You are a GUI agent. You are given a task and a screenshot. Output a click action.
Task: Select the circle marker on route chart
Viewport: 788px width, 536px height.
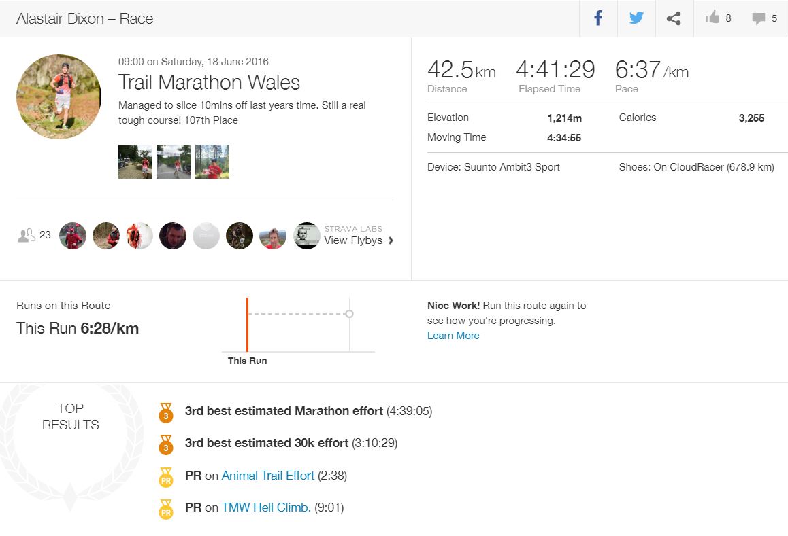tap(350, 314)
